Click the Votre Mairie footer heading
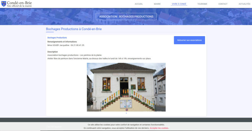252x131 pixels. pos(54,127)
